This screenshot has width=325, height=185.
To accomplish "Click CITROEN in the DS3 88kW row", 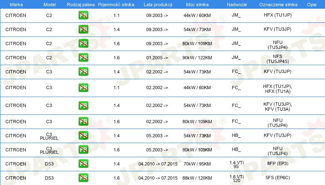I will click(x=16, y=178).
